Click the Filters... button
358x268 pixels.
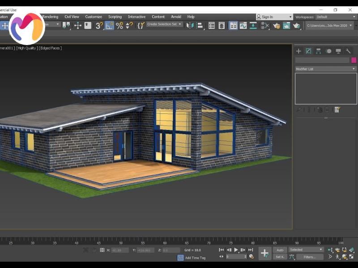click(309, 257)
